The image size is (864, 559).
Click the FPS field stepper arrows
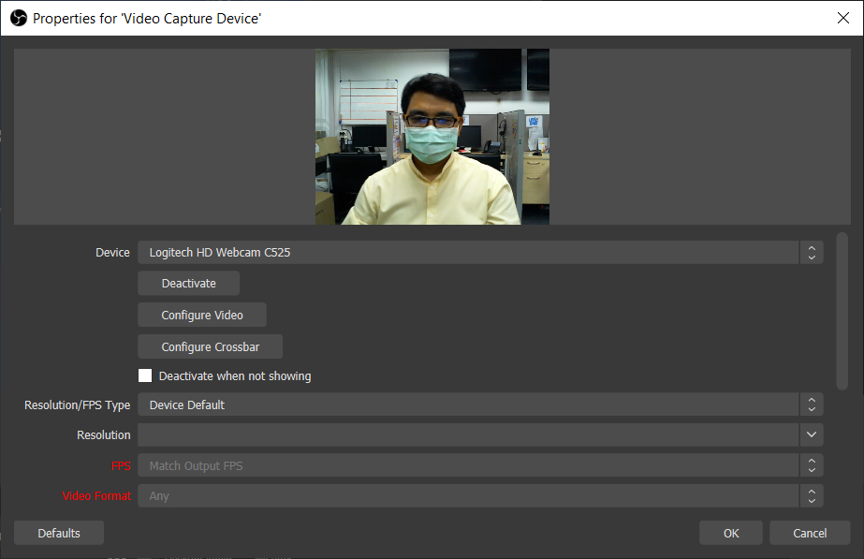[x=811, y=465]
